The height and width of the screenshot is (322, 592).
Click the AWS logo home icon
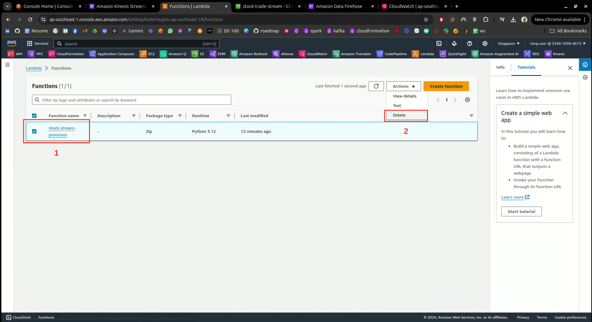coord(12,43)
